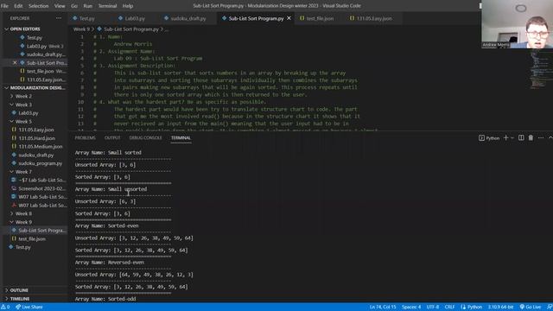This screenshot has height=311, width=553.
Task: Open 131.05.Hard.json file
Action: click(36, 138)
